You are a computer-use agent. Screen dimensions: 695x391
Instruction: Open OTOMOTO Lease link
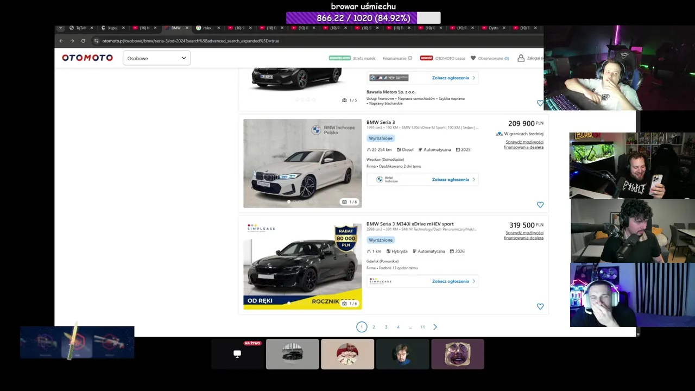point(450,58)
